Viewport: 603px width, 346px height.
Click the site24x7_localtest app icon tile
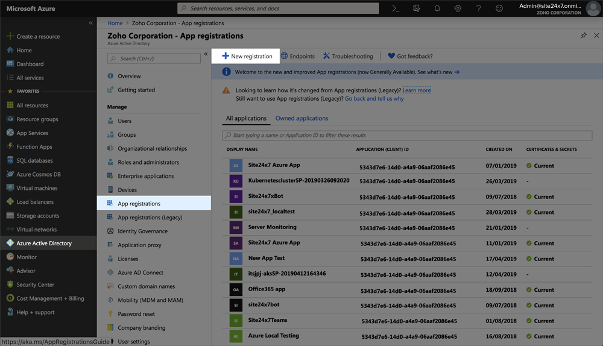[x=236, y=212]
